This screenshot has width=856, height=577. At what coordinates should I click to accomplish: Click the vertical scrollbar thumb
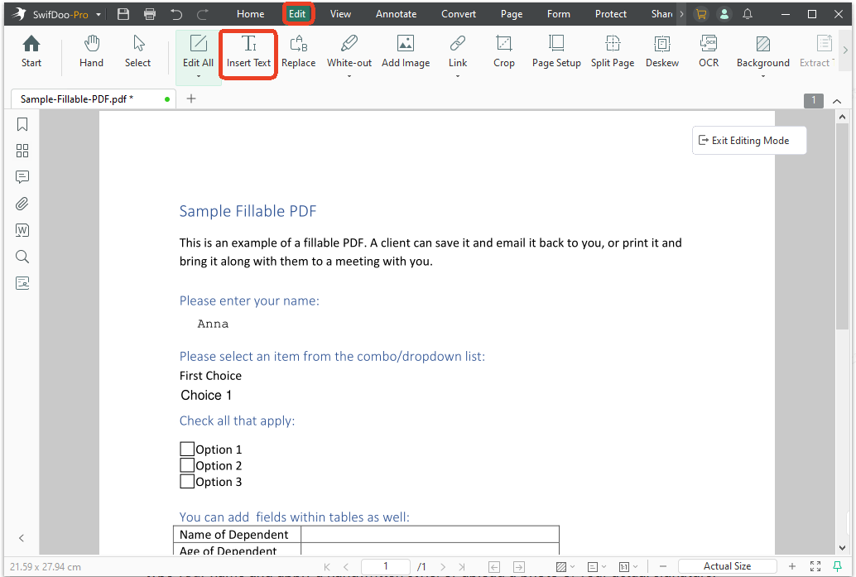coord(842,227)
